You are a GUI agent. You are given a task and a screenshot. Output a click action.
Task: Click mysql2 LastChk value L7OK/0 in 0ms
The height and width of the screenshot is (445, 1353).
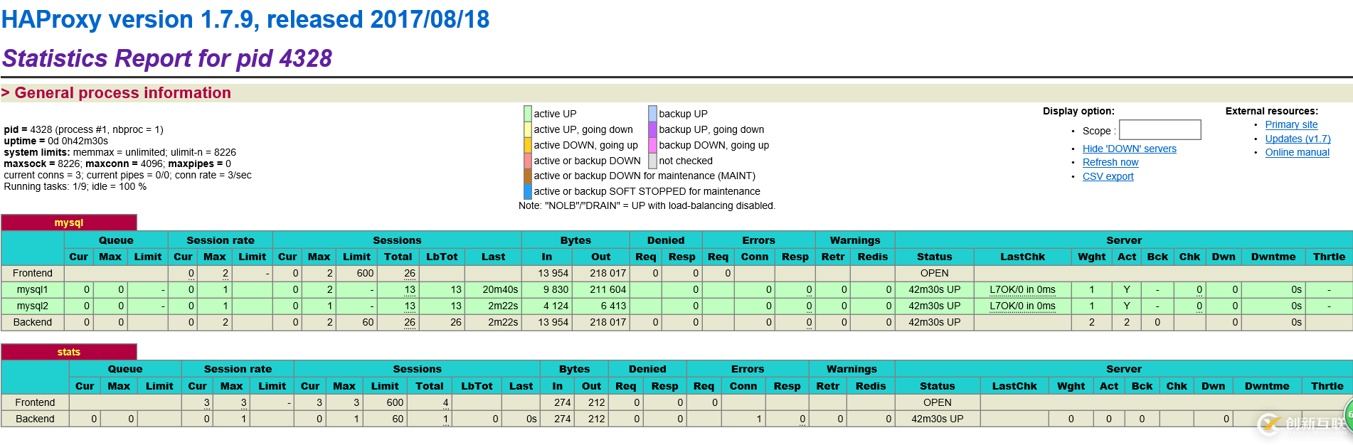pos(1022,306)
